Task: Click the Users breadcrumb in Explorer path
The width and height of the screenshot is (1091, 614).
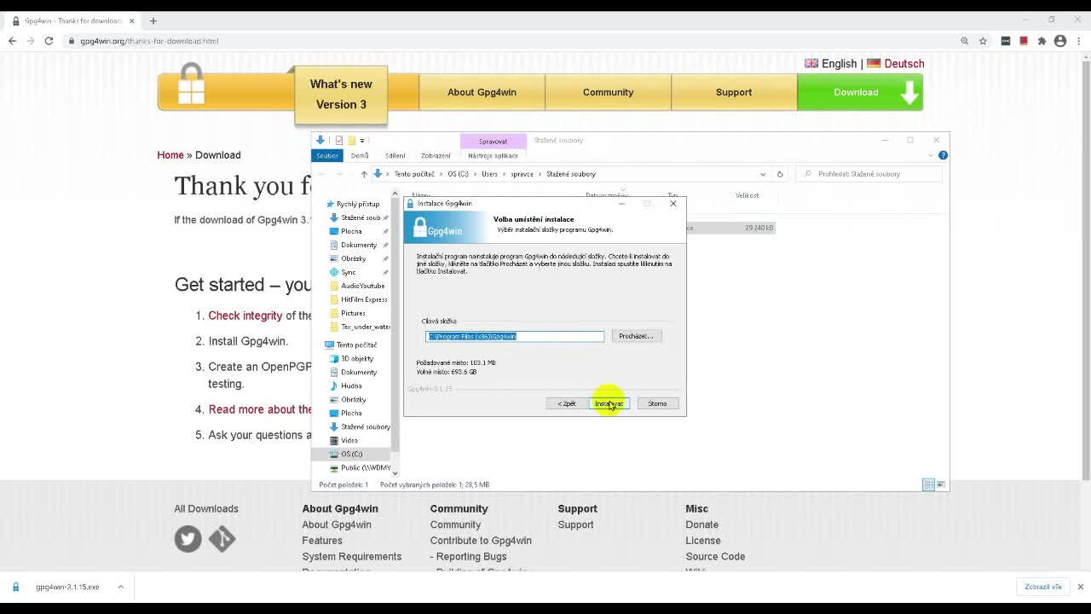Action: click(489, 174)
